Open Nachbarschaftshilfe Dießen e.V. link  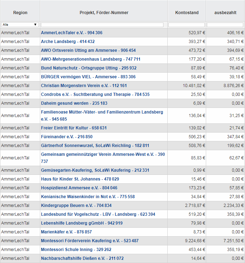pos(82,258)
